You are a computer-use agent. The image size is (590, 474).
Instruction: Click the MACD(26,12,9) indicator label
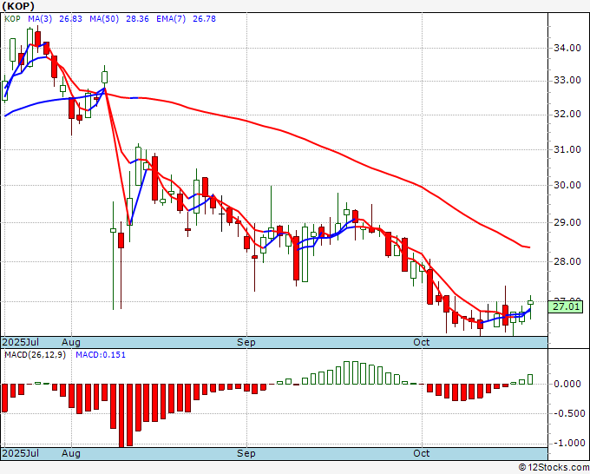coord(35,355)
